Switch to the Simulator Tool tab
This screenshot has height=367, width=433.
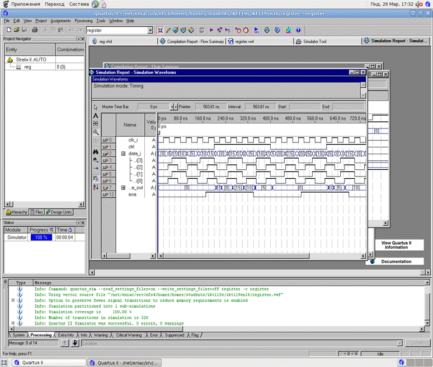point(327,41)
